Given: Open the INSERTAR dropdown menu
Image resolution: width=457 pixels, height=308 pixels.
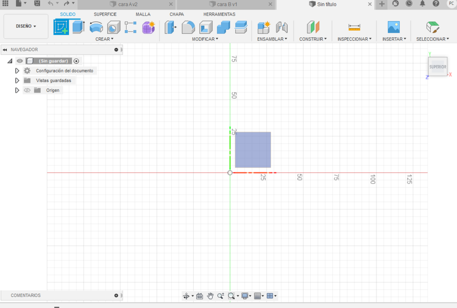Looking at the screenshot, I should pos(394,39).
